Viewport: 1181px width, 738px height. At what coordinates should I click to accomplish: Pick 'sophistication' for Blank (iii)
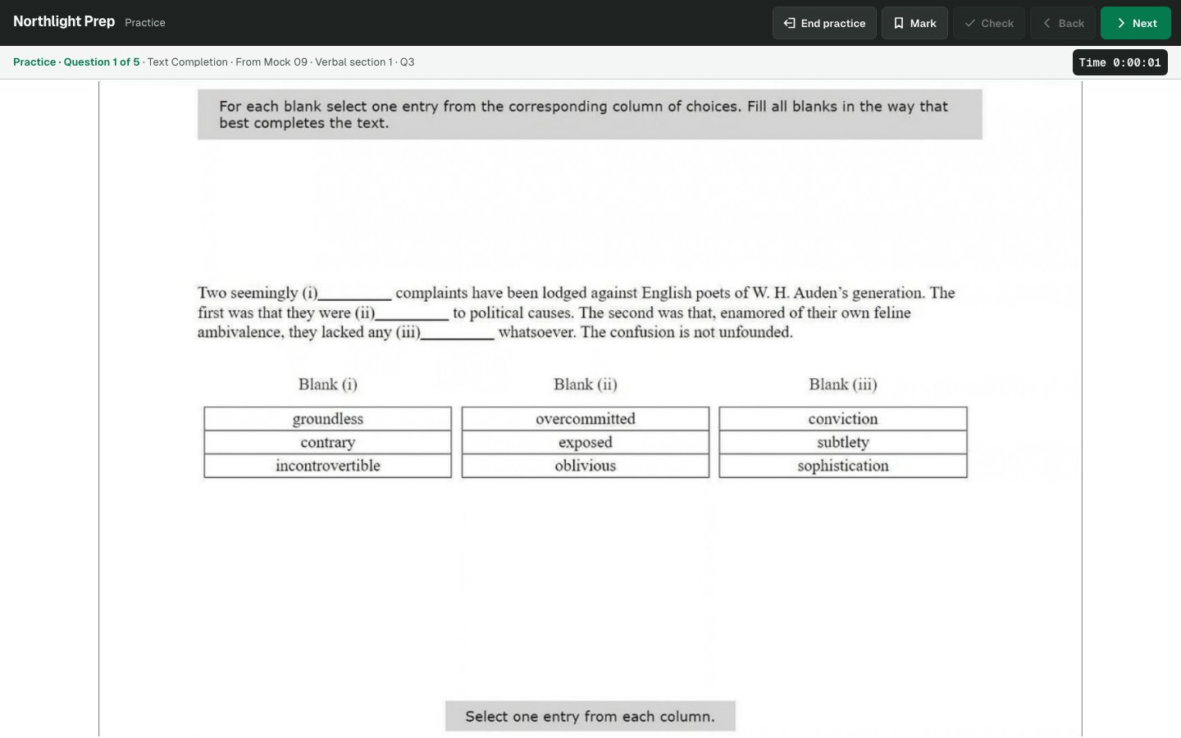[843, 466]
